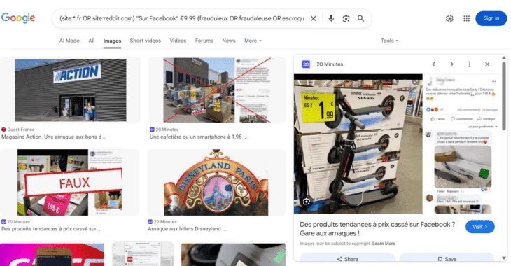Go to the next image in the preview panel
Image resolution: width=511 pixels, height=266 pixels.
(x=451, y=64)
